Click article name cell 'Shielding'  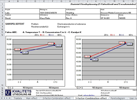(x=70, y=13)
